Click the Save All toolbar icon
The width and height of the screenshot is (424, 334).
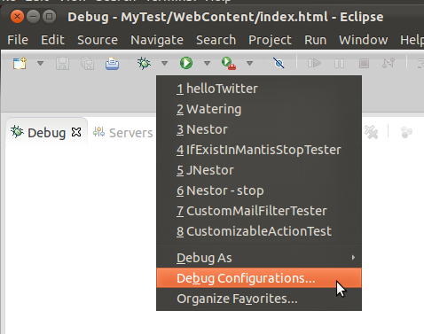pos(87,63)
